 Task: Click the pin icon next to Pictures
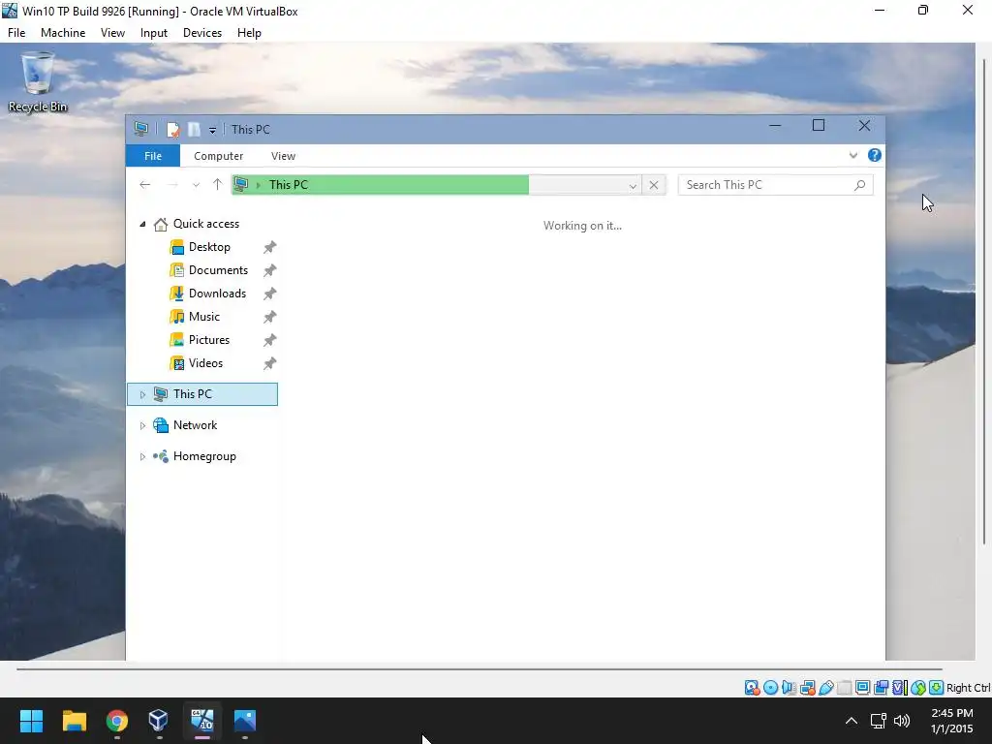click(x=270, y=340)
